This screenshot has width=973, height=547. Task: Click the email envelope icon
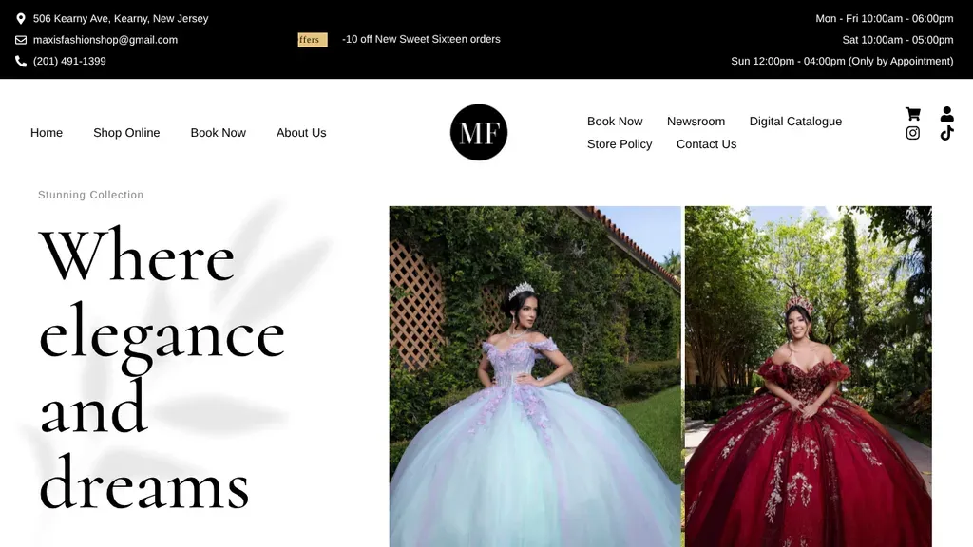click(x=21, y=40)
